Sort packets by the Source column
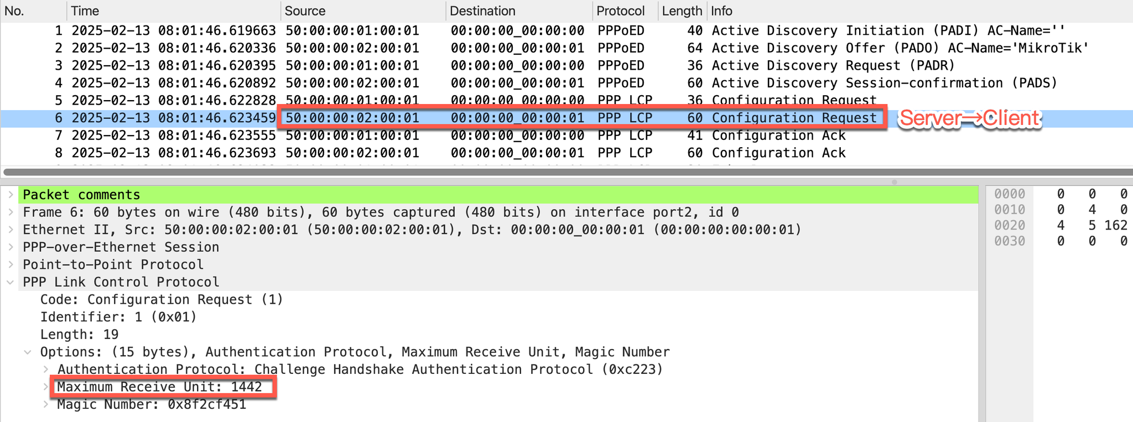 click(x=363, y=11)
